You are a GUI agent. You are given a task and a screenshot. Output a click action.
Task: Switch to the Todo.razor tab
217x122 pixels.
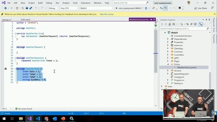pyautogui.click(x=25, y=20)
